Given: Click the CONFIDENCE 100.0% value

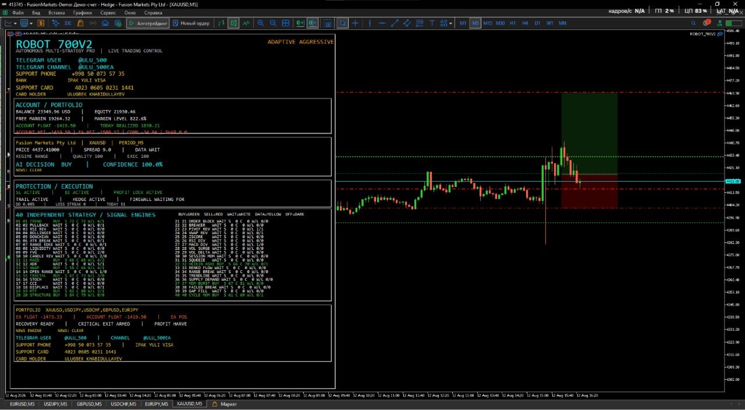Looking at the screenshot, I should tap(133, 164).
